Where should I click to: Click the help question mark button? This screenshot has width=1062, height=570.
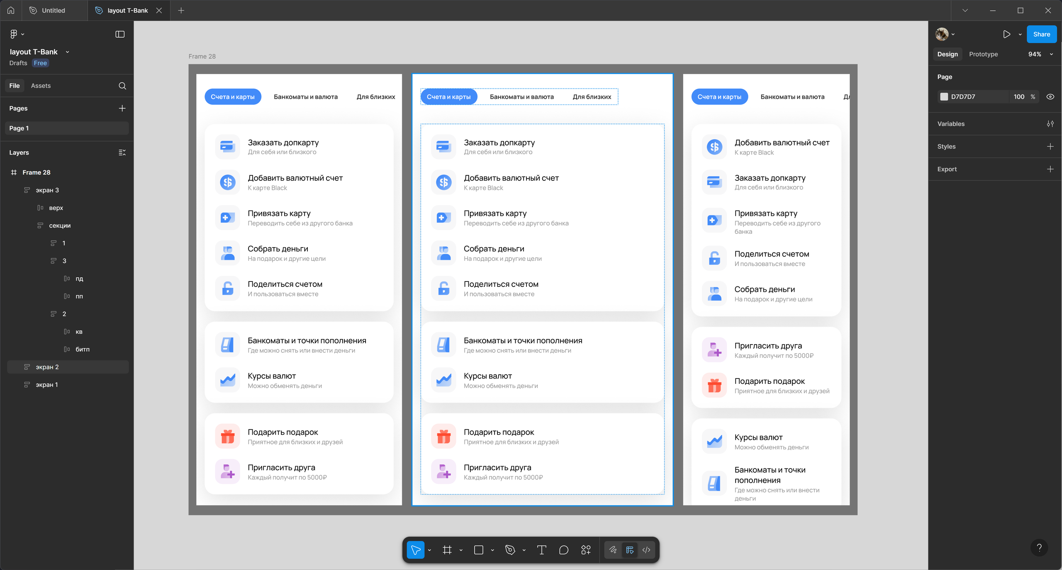point(1039,548)
